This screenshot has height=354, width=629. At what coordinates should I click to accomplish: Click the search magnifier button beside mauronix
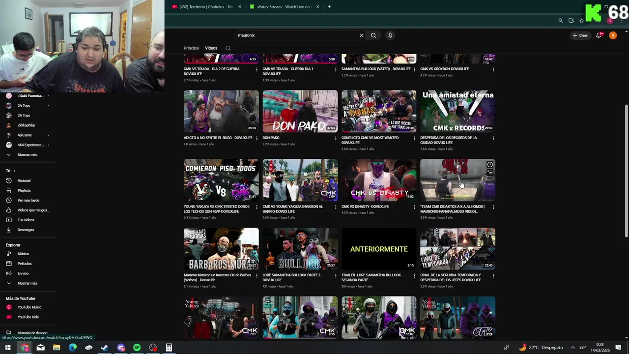373,35
